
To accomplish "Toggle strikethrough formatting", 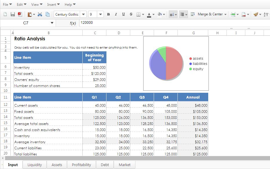I will pos(131,14).
